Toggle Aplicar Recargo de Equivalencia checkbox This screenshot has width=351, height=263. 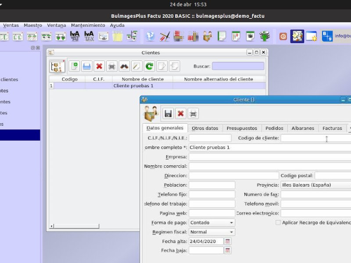point(278,223)
